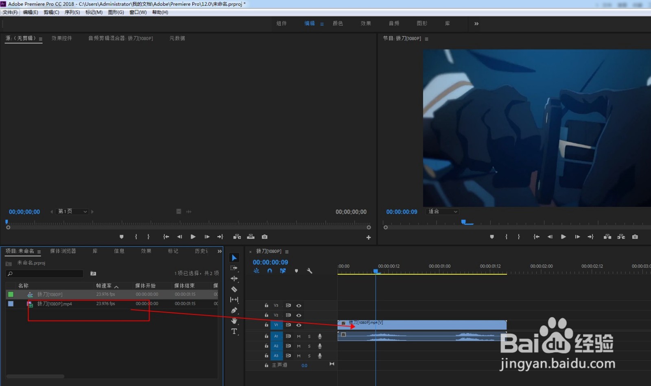Screen dimensions: 651x386
Task: Click blue label swatch of mp4 item
Action: 11,304
